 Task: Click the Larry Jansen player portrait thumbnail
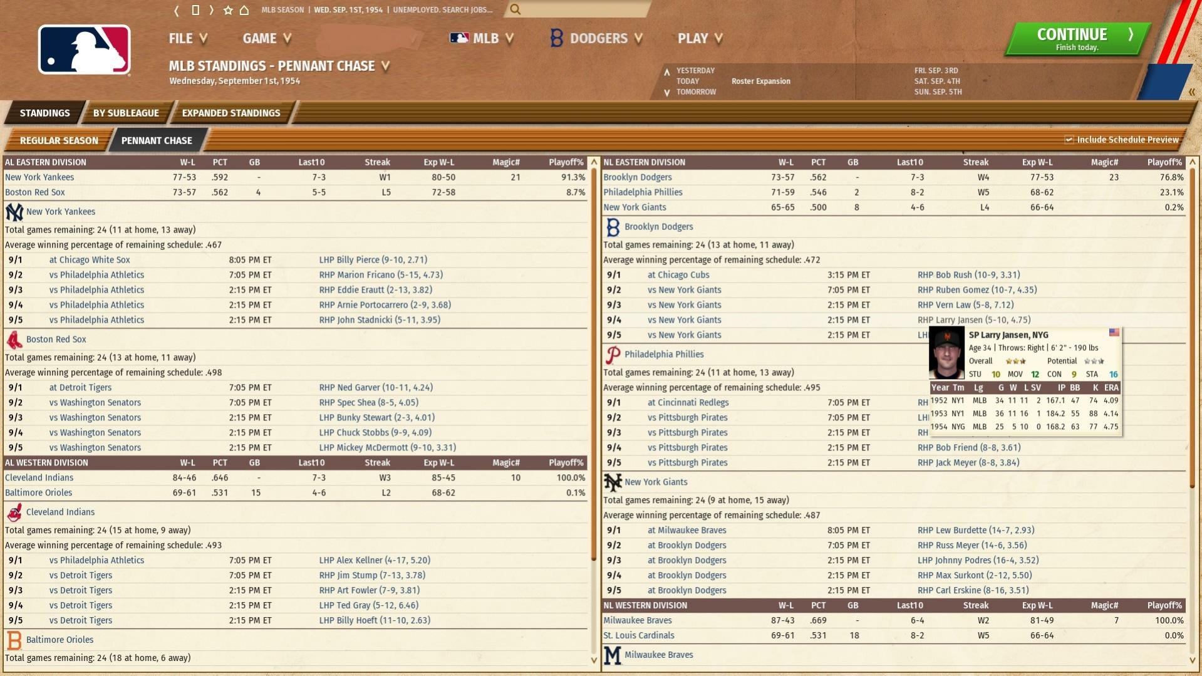(x=946, y=354)
